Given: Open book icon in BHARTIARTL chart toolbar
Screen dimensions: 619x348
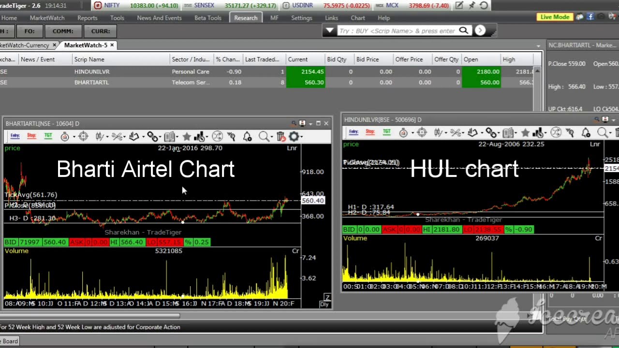Looking at the screenshot, I should click(x=169, y=137).
